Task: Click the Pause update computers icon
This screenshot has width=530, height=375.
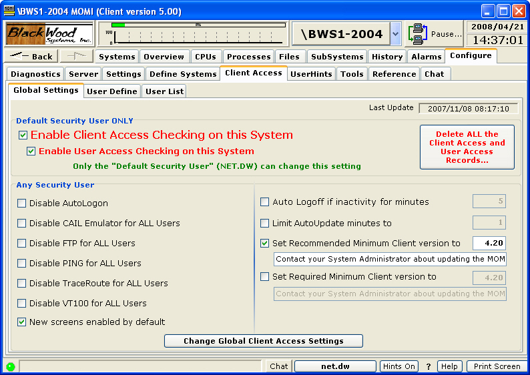Action: tap(419, 33)
